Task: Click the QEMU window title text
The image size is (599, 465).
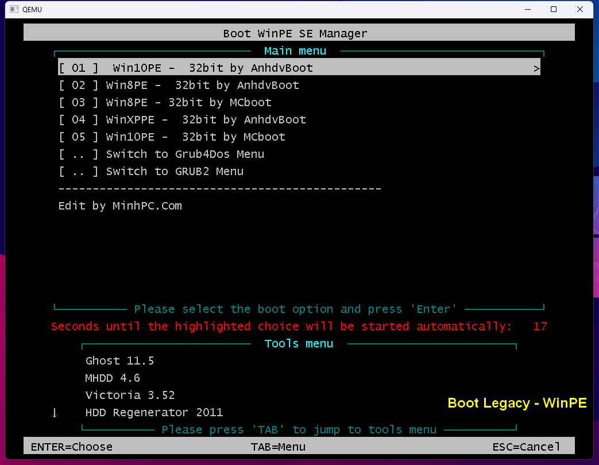Action: [x=32, y=10]
